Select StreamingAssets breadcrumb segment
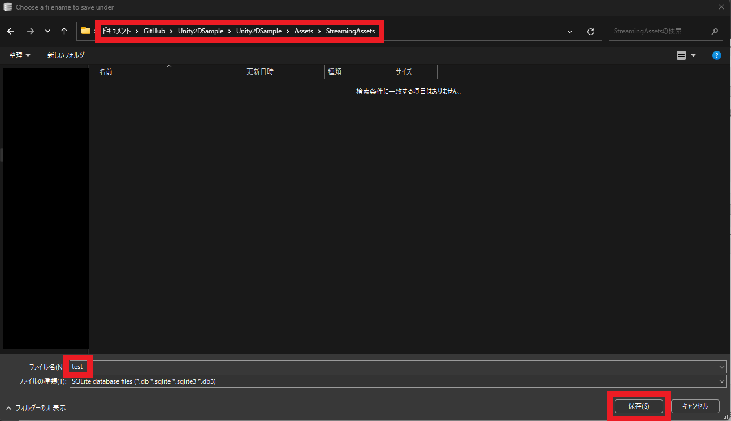731x421 pixels. pyautogui.click(x=351, y=31)
